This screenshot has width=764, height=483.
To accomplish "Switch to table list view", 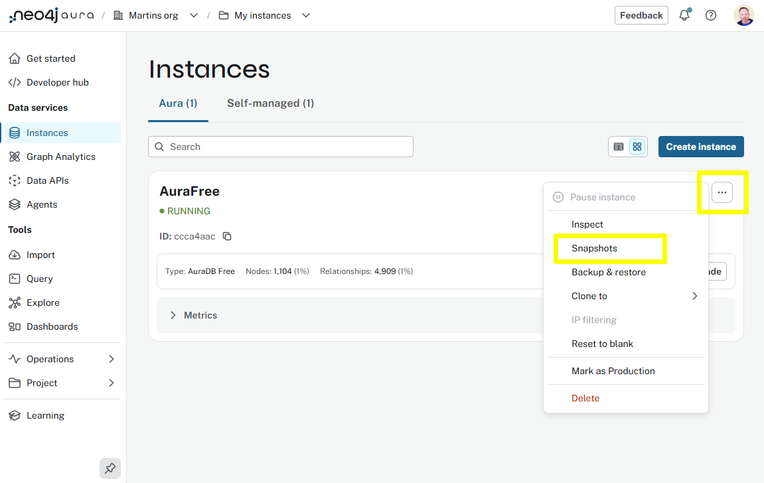I will pos(619,147).
